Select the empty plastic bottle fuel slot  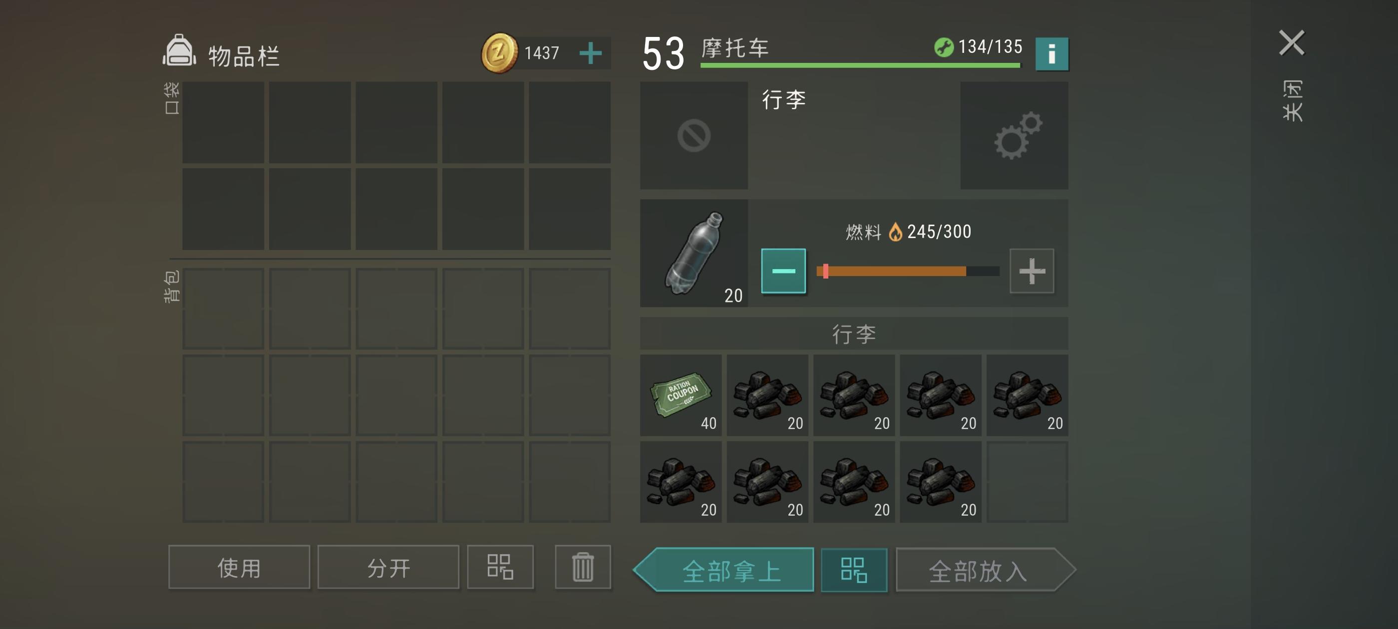point(694,253)
